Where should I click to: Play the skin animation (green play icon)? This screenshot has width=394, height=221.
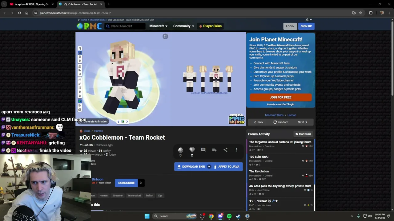coord(80,101)
